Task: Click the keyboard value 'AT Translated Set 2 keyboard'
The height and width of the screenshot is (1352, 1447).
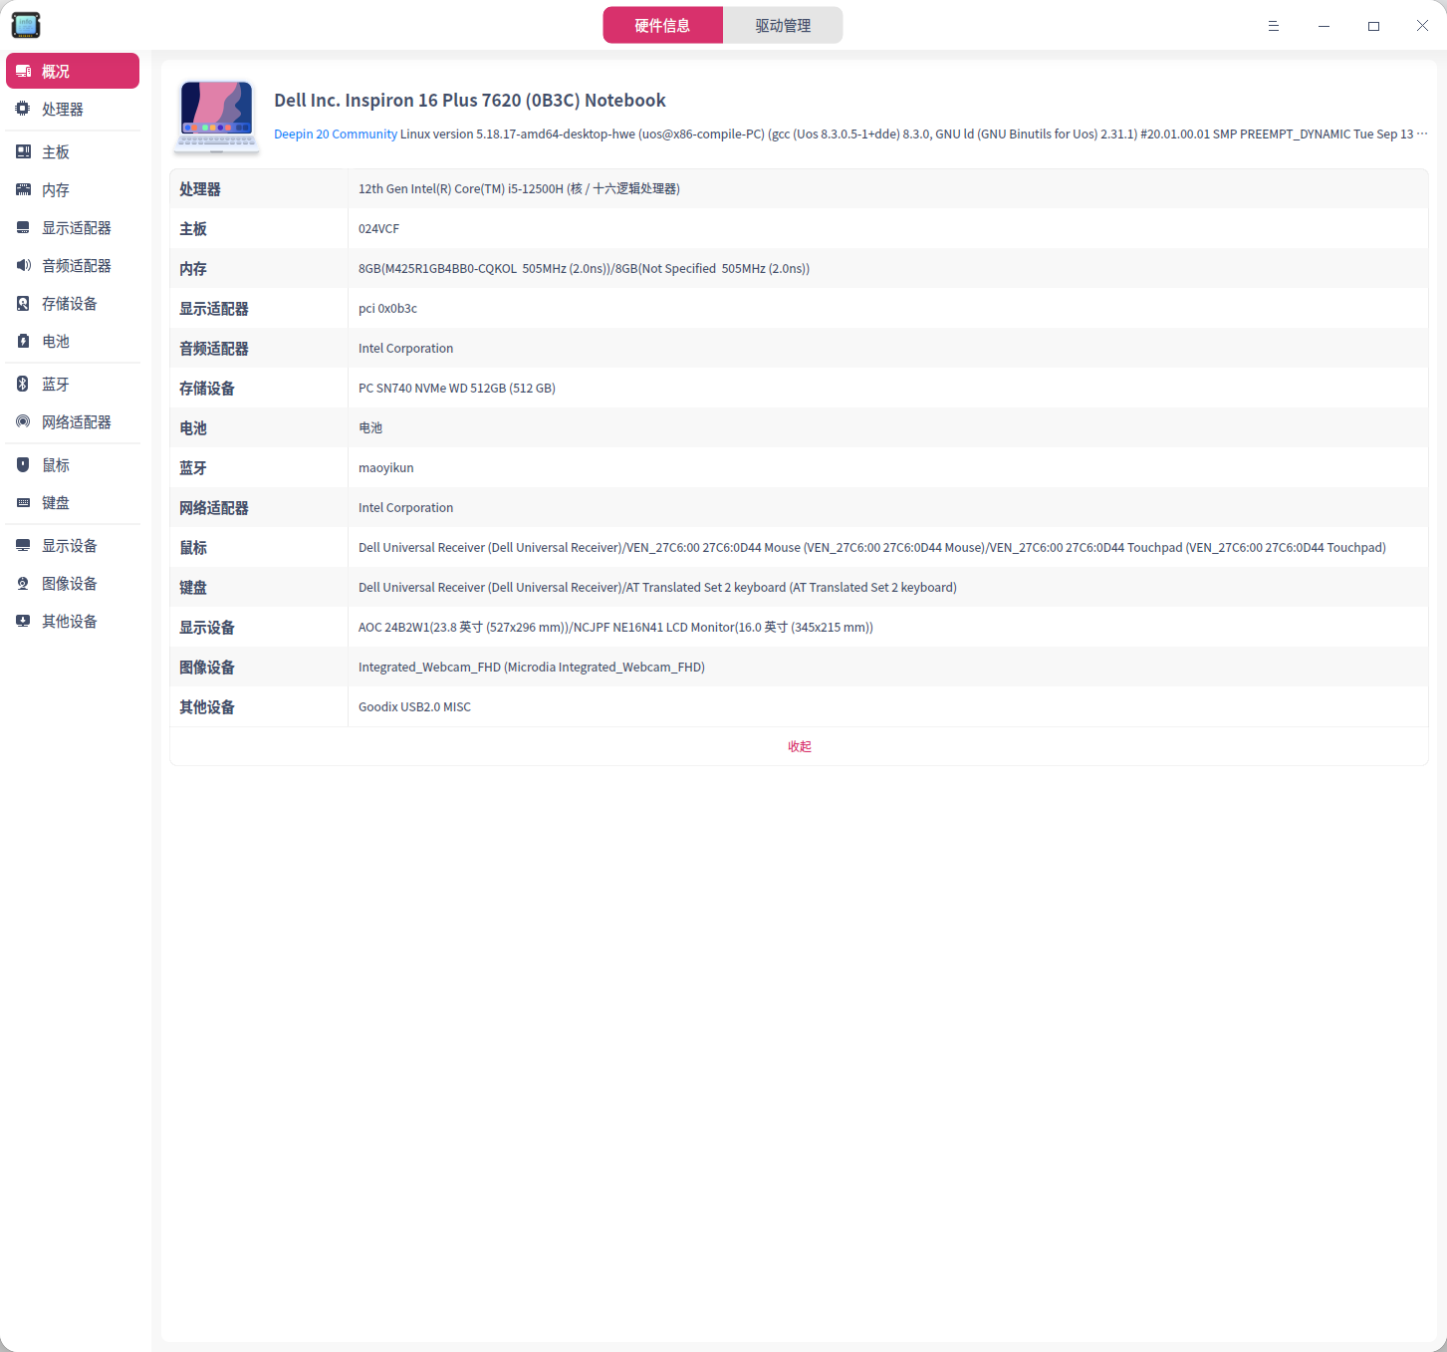Action: [706, 588]
